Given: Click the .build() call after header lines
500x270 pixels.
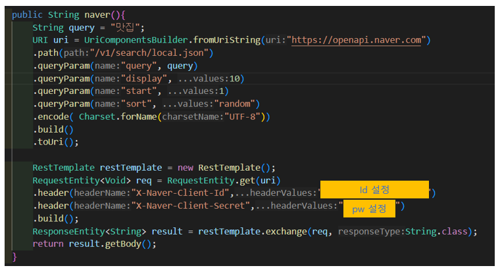Looking at the screenshot, I should tap(55, 219).
